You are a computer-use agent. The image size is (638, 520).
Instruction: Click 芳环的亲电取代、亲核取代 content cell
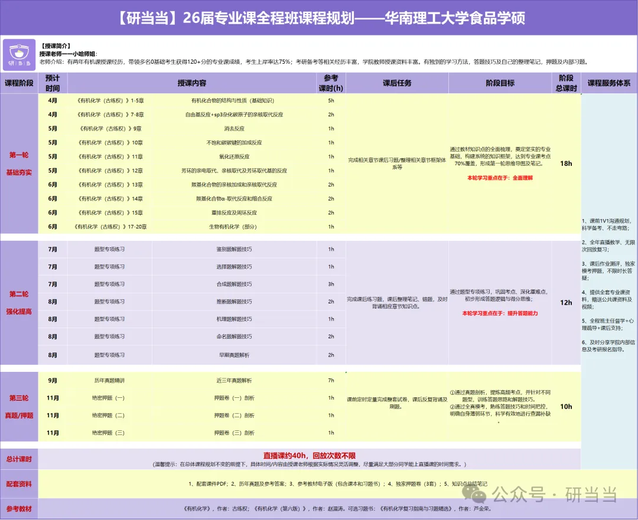point(235,171)
